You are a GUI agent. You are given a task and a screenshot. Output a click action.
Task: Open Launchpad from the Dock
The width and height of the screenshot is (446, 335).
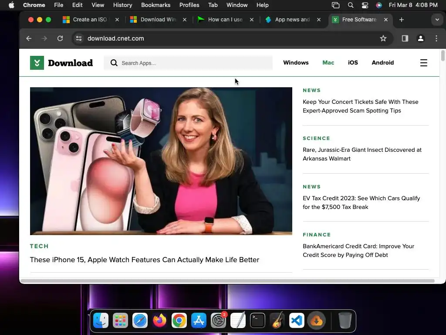[120, 321]
